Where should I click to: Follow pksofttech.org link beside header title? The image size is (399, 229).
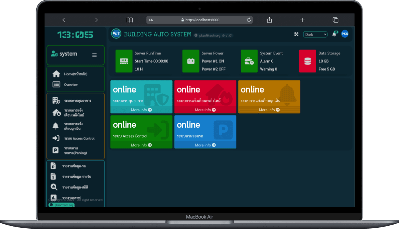click(x=209, y=36)
